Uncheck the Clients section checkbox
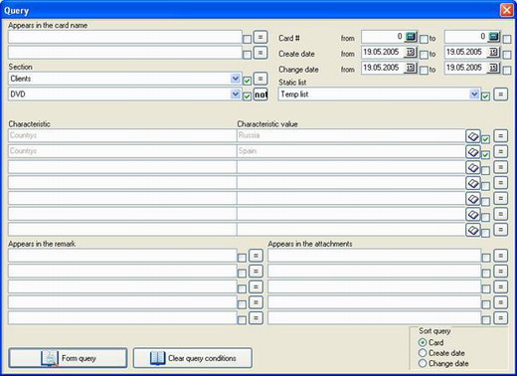The width and height of the screenshot is (517, 376). 247,81
